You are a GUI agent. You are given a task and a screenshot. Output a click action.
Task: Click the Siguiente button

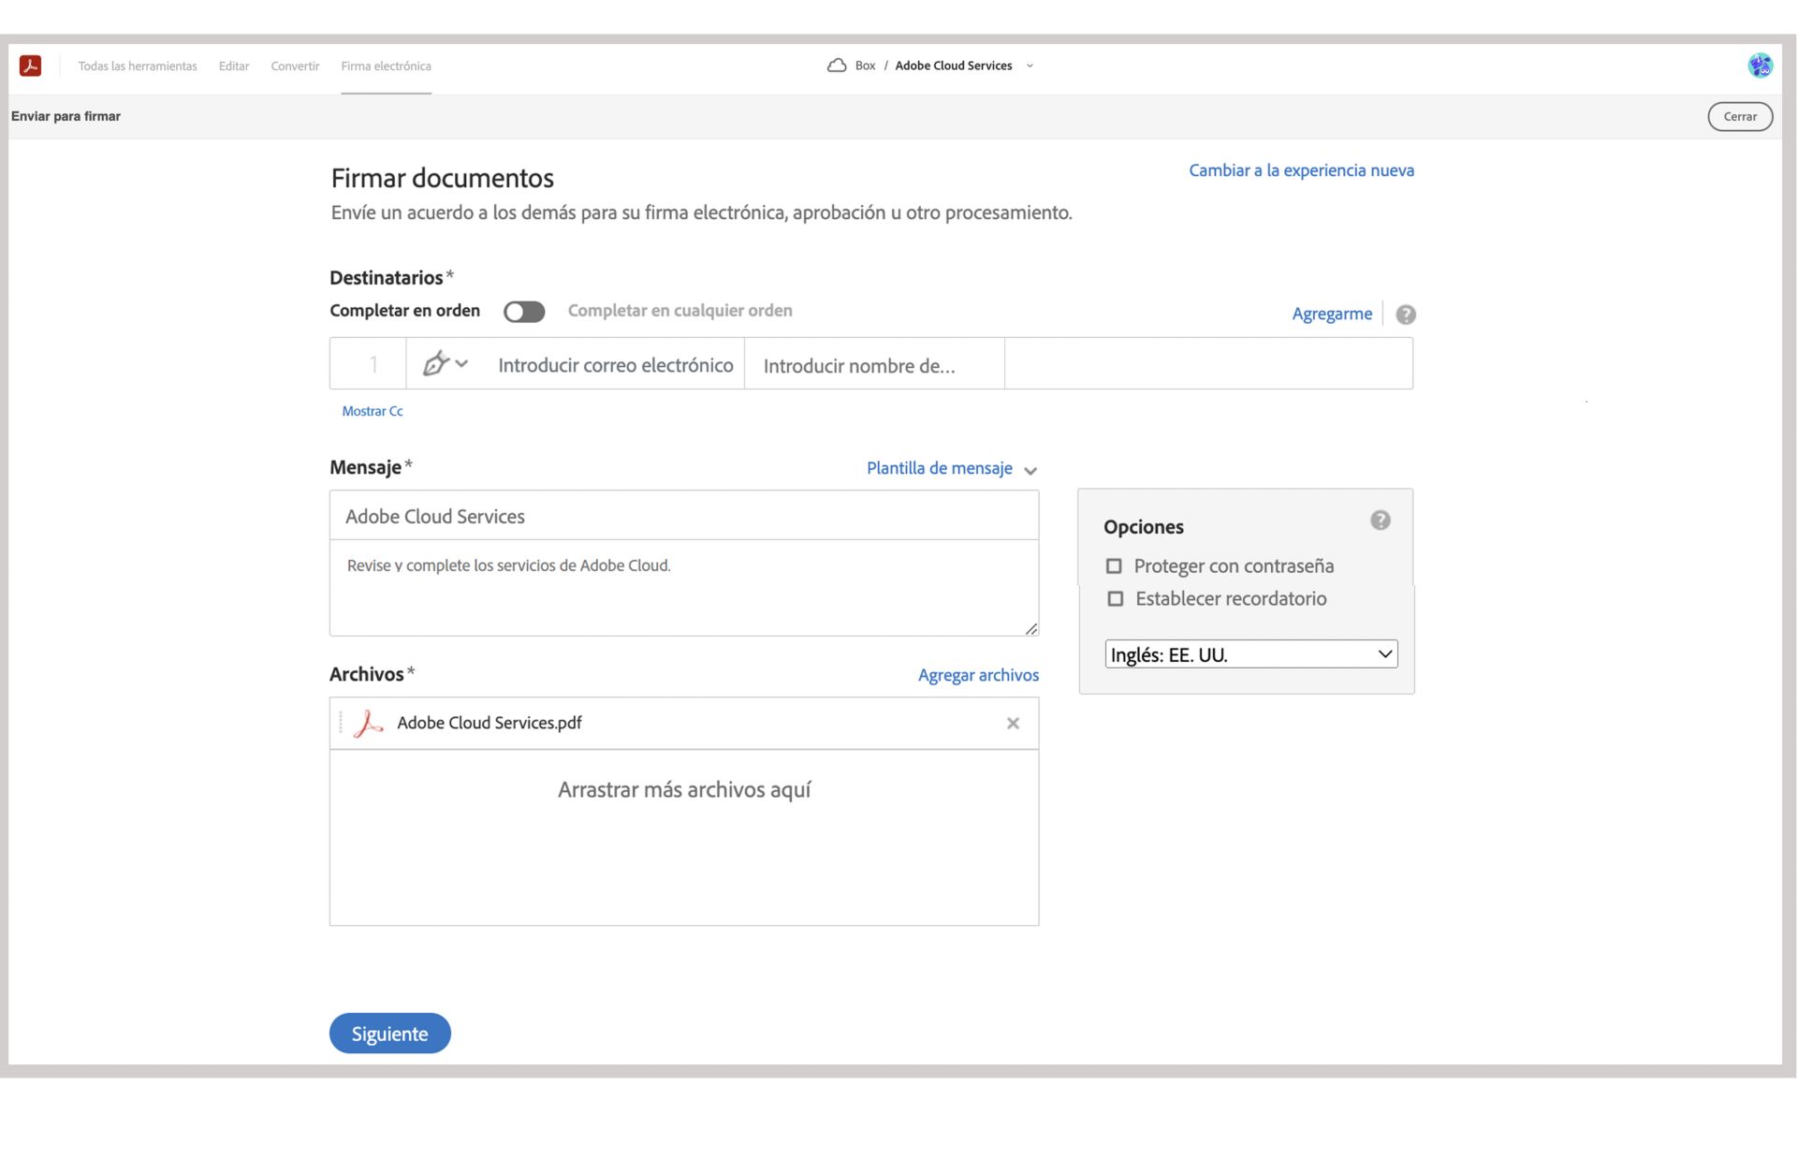pos(389,1034)
